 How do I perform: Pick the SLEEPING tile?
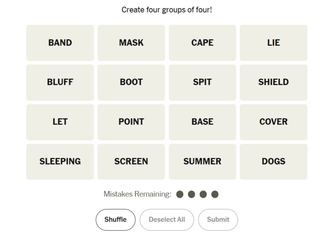[60, 161]
